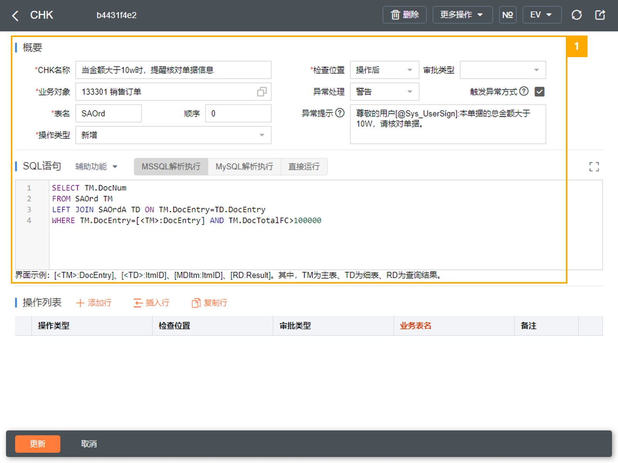Click SQL line 4 WHERE clause

187,220
